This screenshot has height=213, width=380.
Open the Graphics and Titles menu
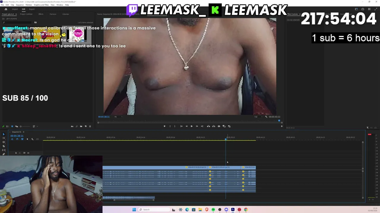[41, 5]
